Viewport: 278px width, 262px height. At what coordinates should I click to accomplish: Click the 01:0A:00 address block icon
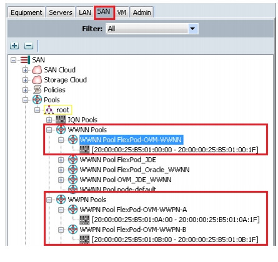(x=84, y=220)
